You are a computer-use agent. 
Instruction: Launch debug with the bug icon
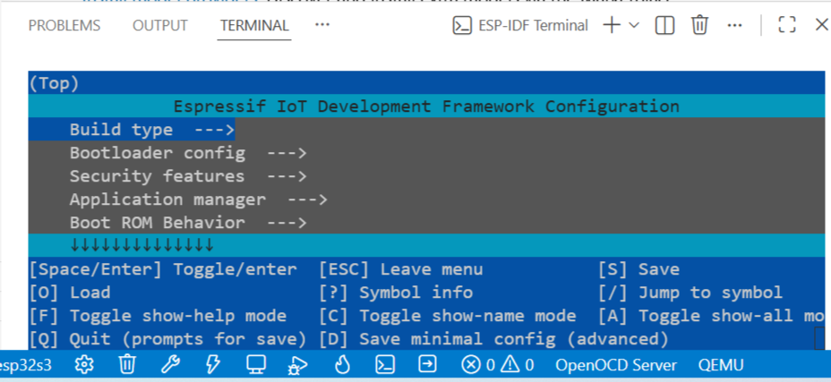pyautogui.click(x=298, y=365)
